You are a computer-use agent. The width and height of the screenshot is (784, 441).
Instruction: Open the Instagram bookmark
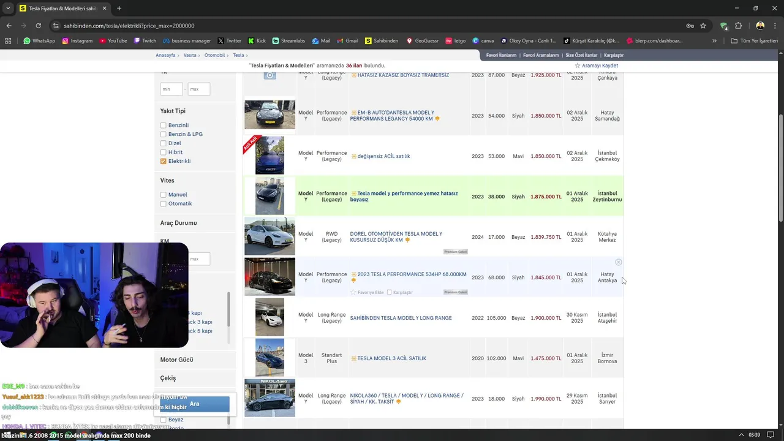click(77, 41)
